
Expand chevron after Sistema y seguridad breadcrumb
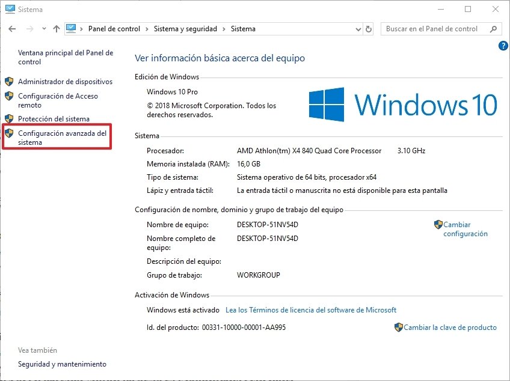[224, 29]
